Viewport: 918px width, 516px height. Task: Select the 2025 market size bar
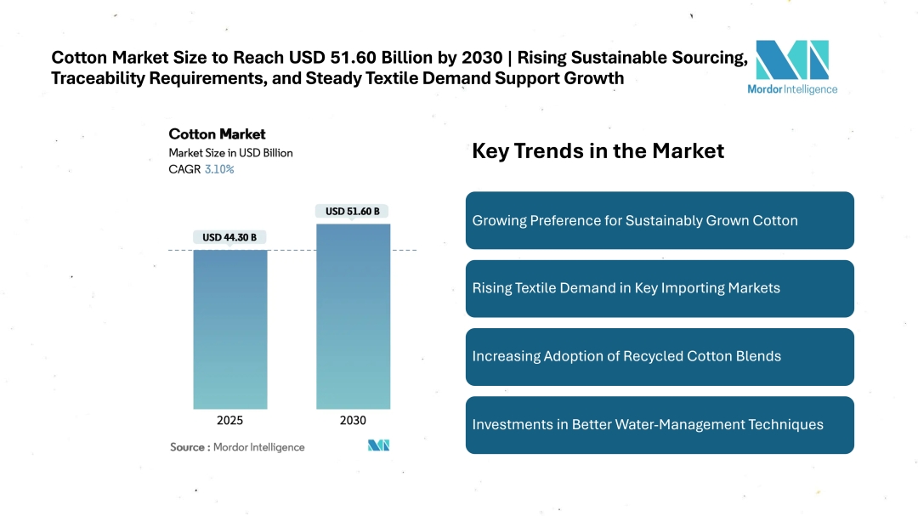(229, 327)
